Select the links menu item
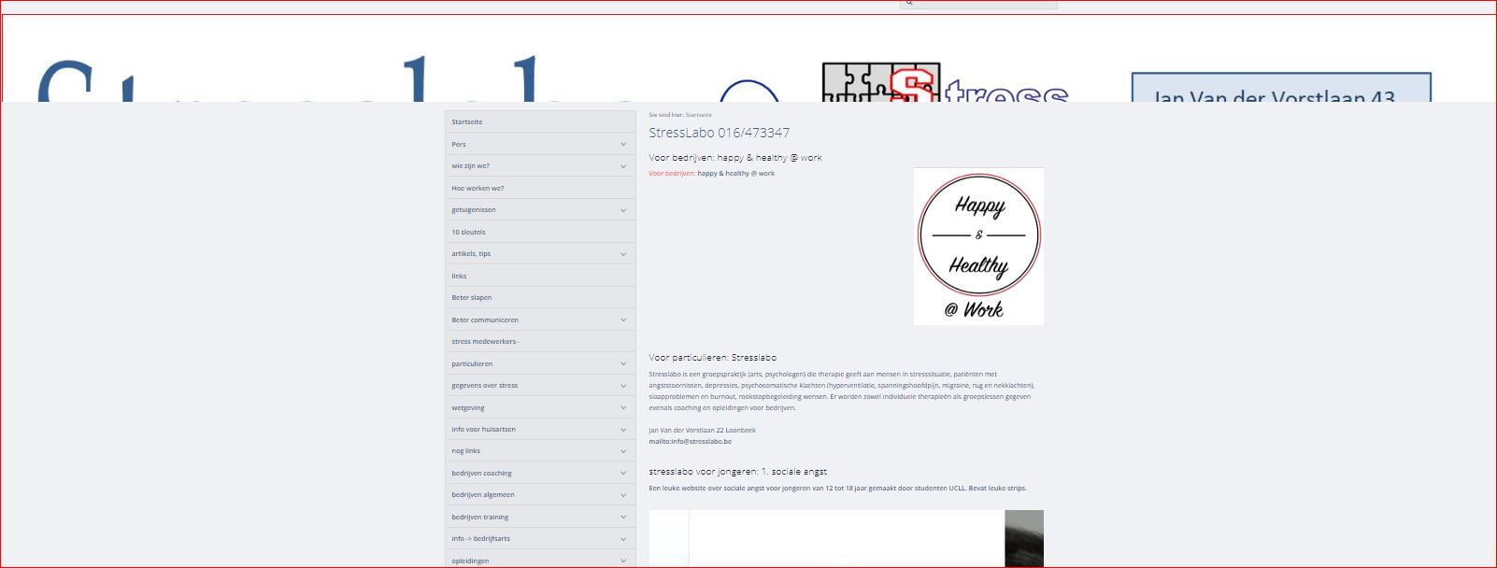The image size is (1497, 568). [459, 277]
